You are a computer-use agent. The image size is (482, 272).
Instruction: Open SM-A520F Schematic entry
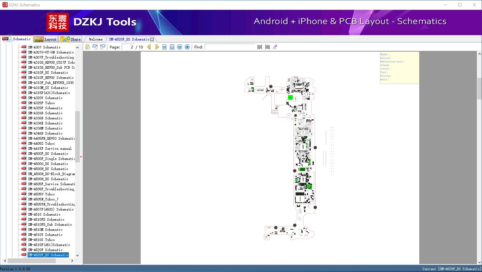pos(45,250)
